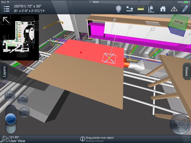The width and height of the screenshot is (191, 143).
Task: Move the blue vertical slider knob
Action: tap(11, 119)
